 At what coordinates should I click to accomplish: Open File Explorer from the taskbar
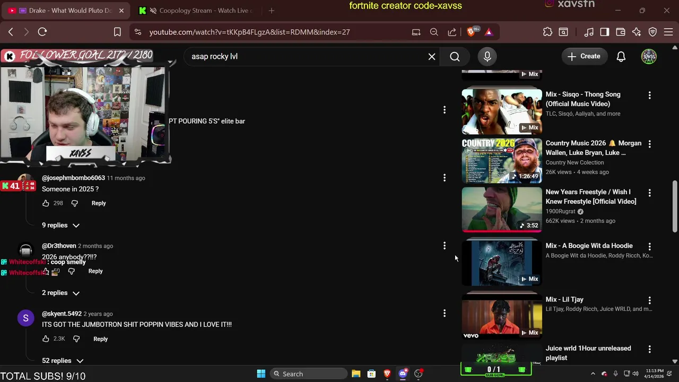pyautogui.click(x=356, y=374)
